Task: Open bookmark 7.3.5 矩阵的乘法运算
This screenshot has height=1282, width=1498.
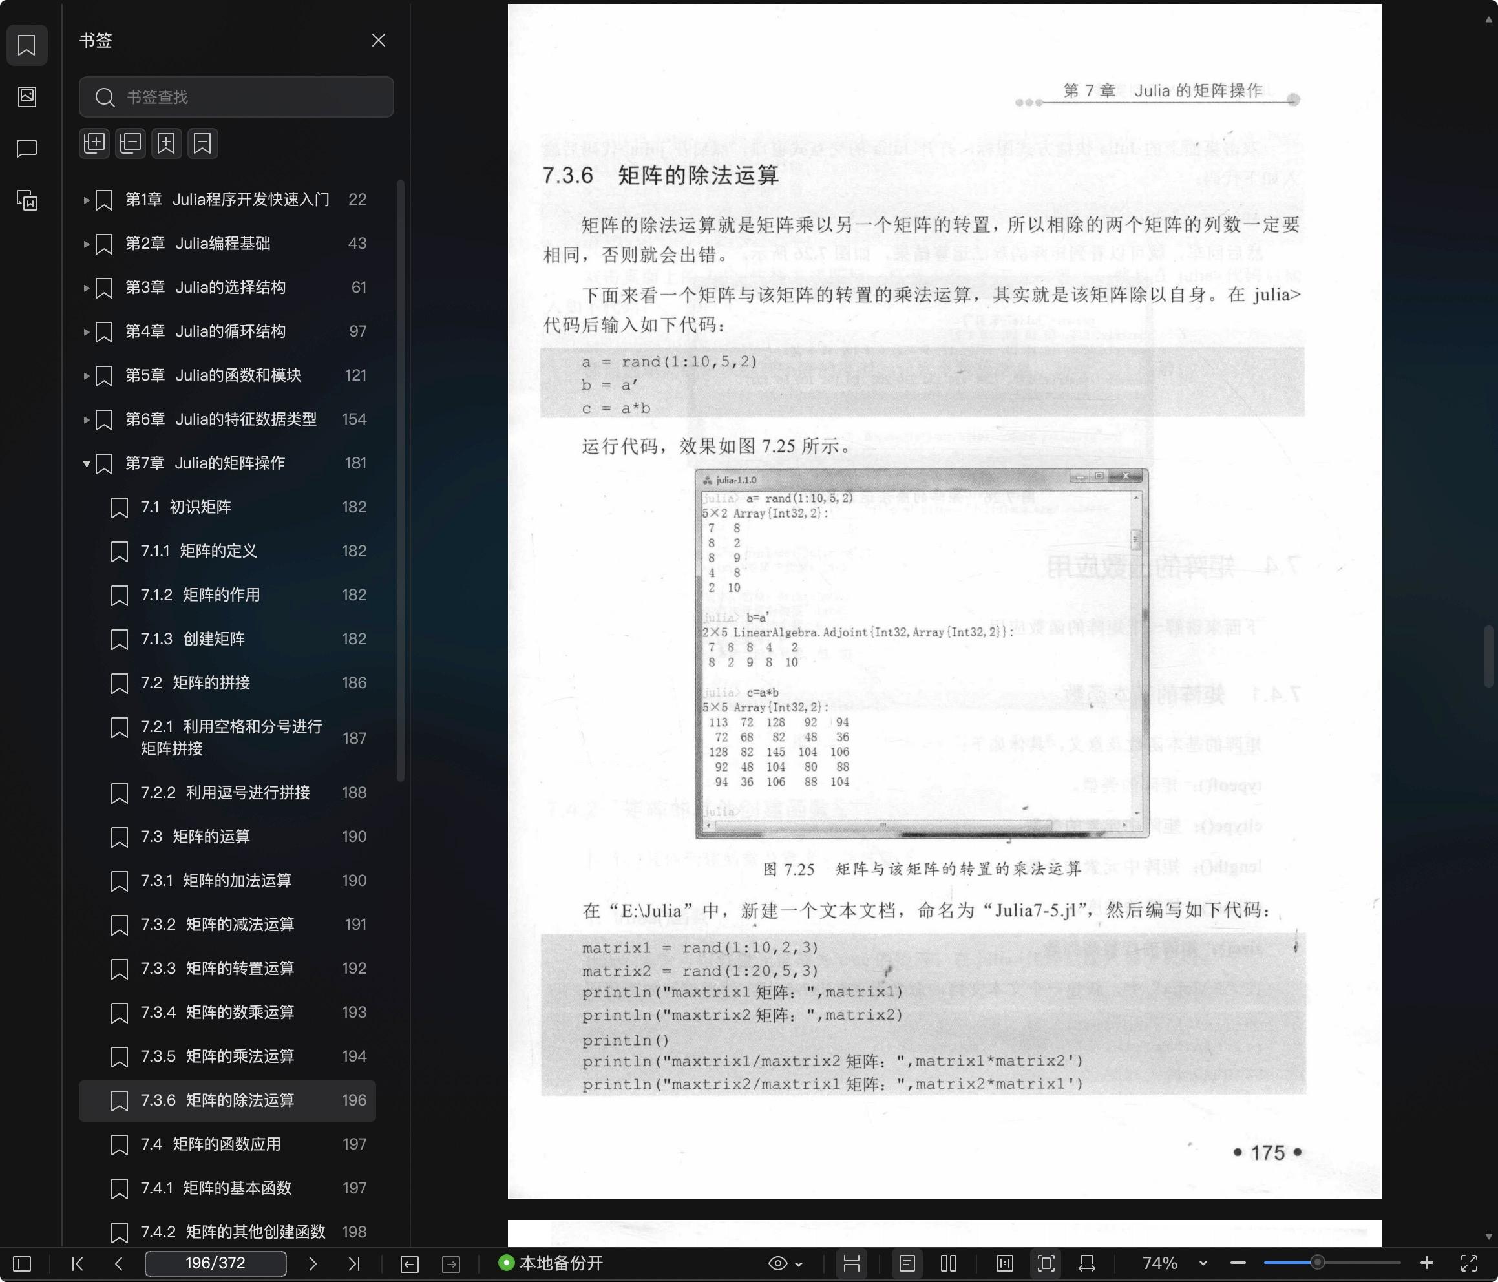Action: coord(227,1056)
